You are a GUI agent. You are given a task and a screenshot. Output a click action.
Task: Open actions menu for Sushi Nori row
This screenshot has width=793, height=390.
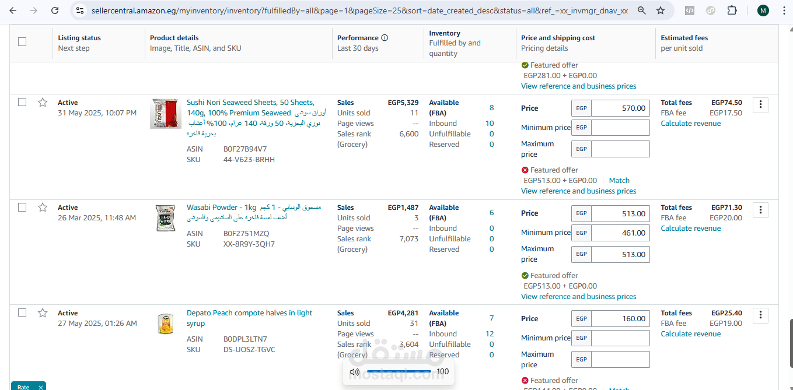(x=760, y=105)
